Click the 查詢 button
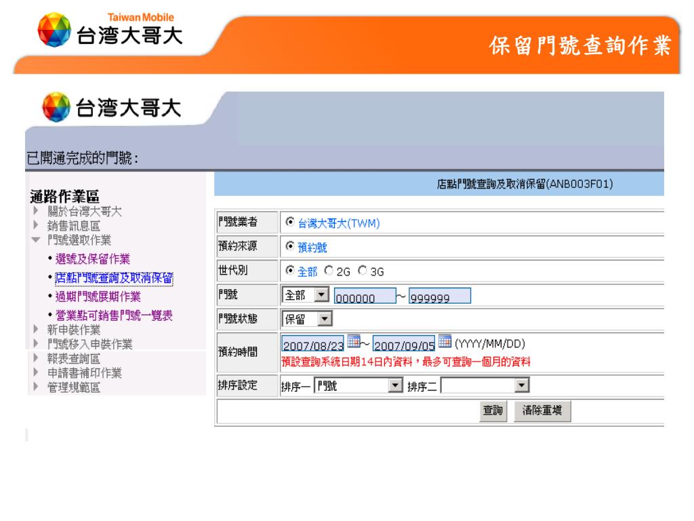 [x=493, y=410]
